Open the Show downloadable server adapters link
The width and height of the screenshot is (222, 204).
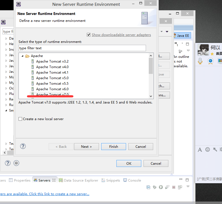point(121,35)
